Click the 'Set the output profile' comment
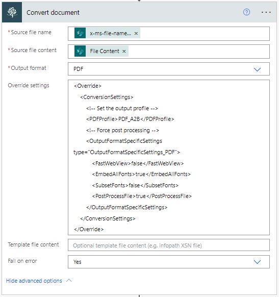This screenshot has height=297, width=279. pyautogui.click(x=122, y=108)
